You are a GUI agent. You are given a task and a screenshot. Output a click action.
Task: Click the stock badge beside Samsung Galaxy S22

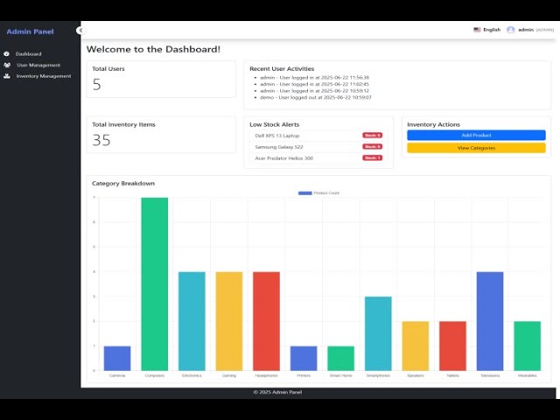(x=373, y=146)
